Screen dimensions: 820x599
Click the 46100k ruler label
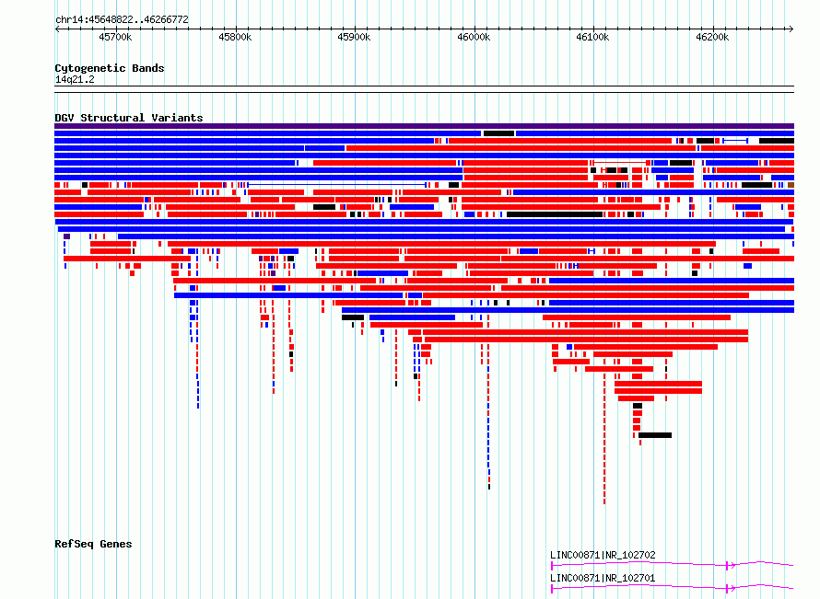point(592,37)
